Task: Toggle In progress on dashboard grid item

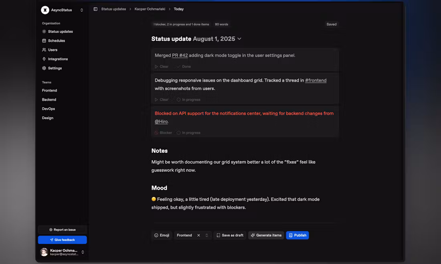Action: tap(188, 100)
